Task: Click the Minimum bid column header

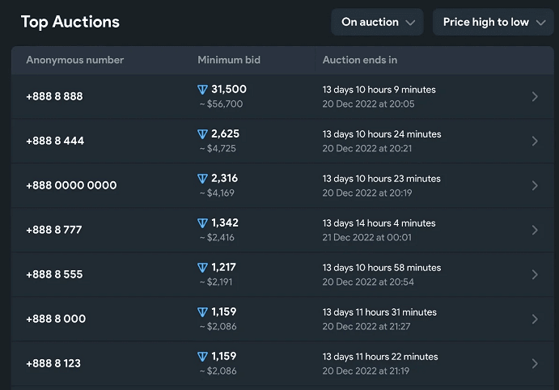Action: coord(229,60)
